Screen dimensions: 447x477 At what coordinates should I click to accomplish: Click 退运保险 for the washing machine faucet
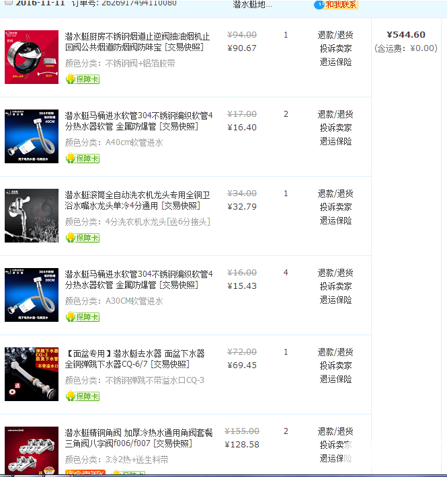pos(335,220)
